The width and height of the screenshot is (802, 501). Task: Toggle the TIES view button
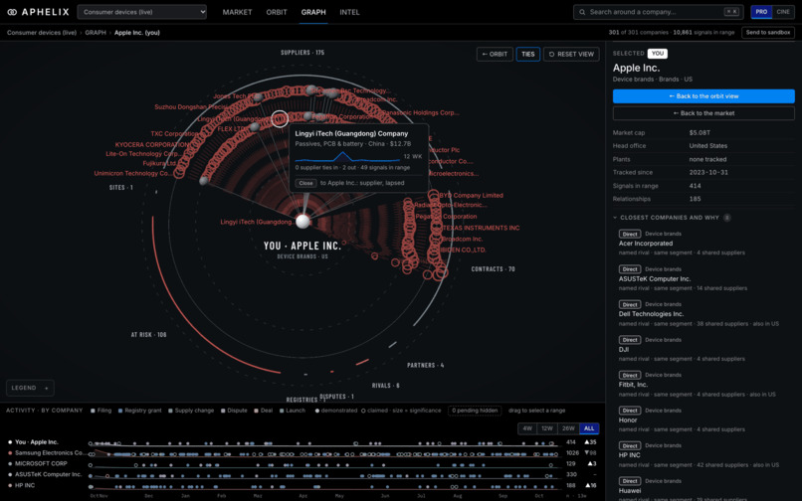click(x=527, y=55)
